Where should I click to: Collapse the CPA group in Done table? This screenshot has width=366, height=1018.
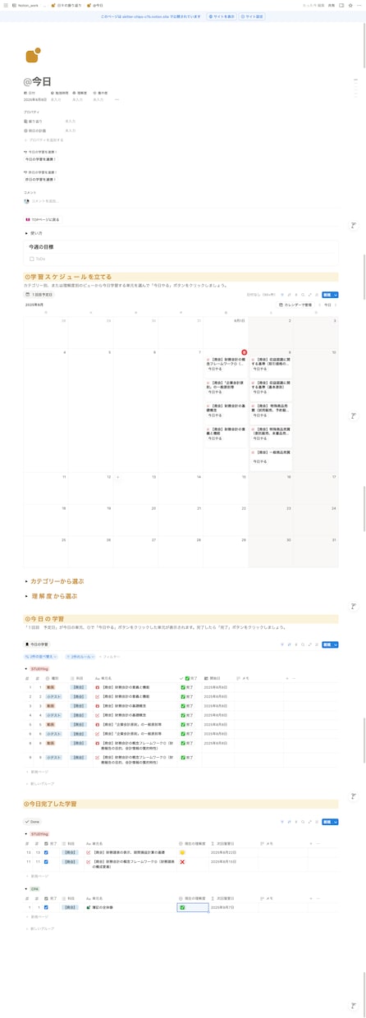pyautogui.click(x=26, y=888)
